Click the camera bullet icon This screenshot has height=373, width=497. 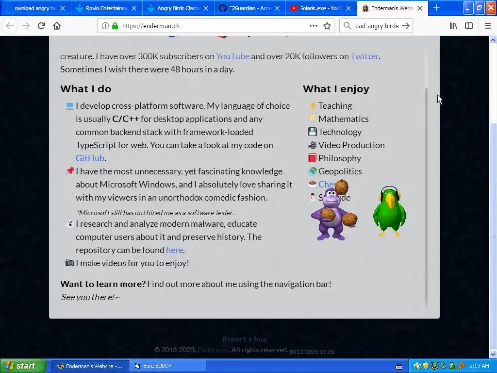pyautogui.click(x=70, y=263)
